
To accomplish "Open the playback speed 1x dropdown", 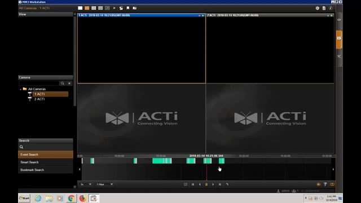I will pos(86,184).
